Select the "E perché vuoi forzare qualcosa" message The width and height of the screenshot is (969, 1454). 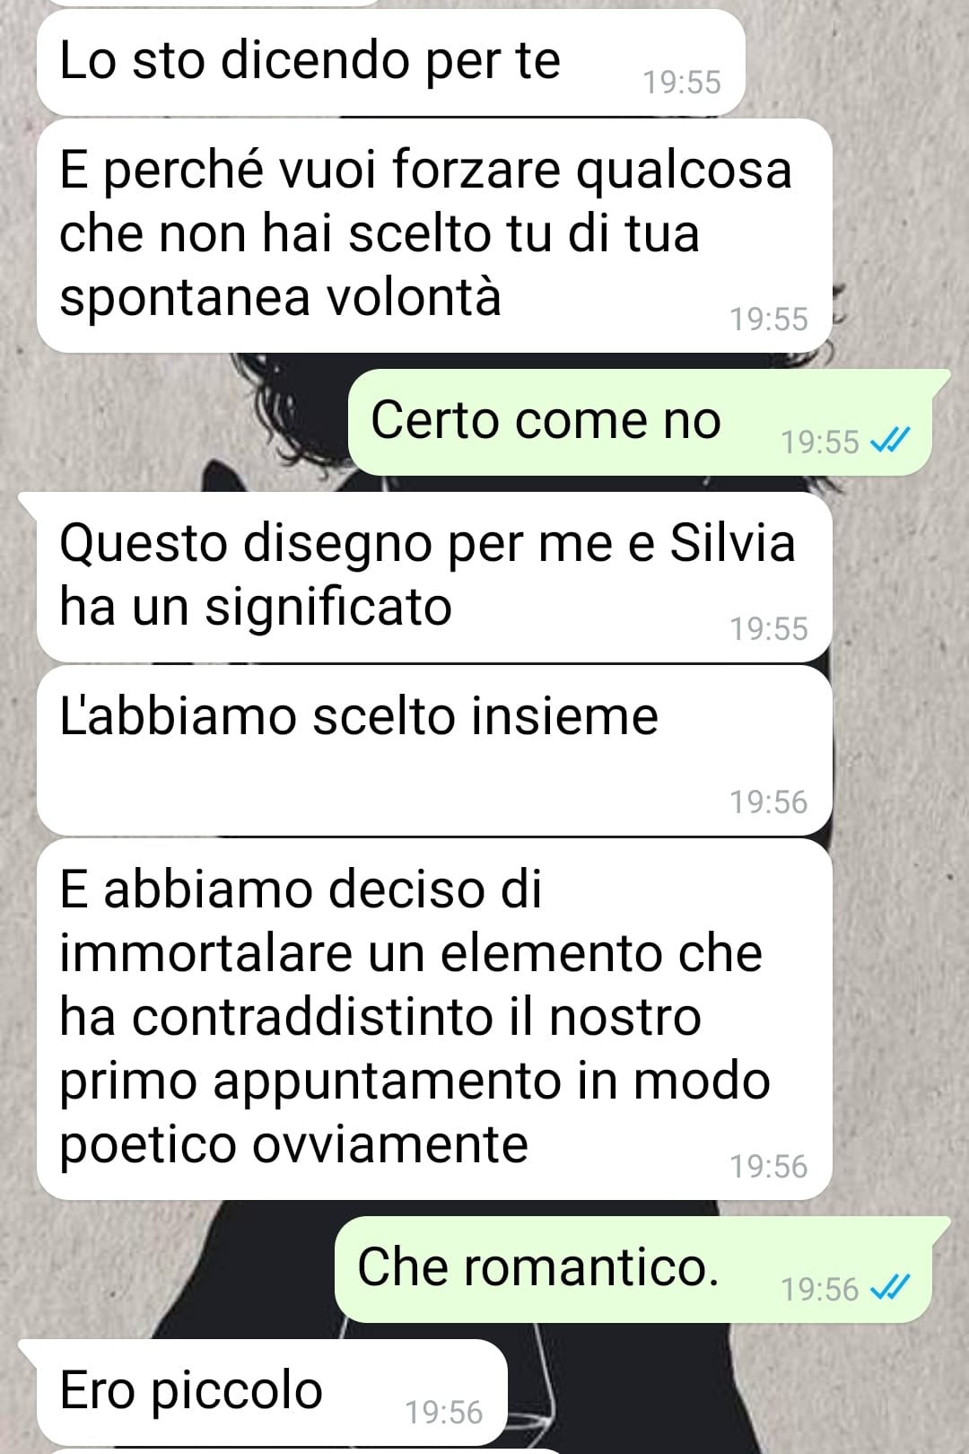434,235
